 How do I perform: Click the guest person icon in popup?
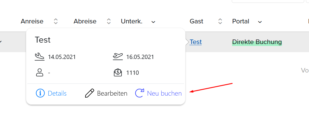(x=39, y=73)
